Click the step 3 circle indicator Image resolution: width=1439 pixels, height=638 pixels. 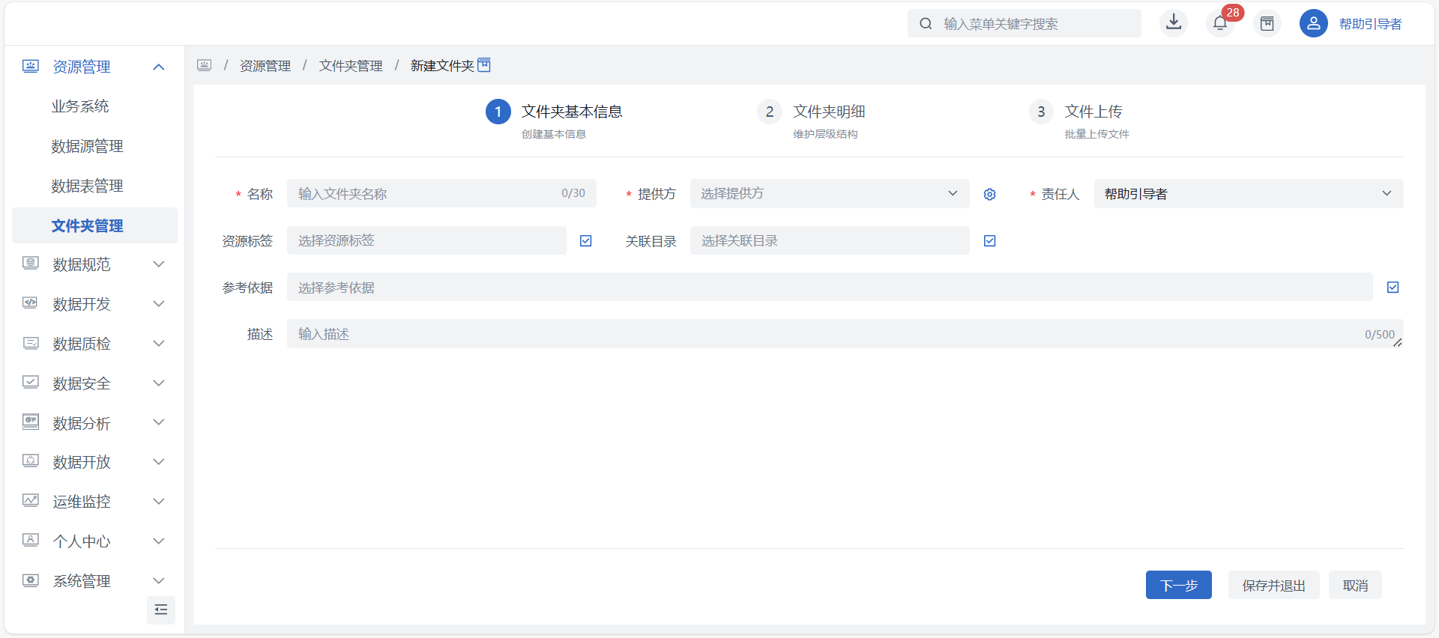[x=1041, y=112]
